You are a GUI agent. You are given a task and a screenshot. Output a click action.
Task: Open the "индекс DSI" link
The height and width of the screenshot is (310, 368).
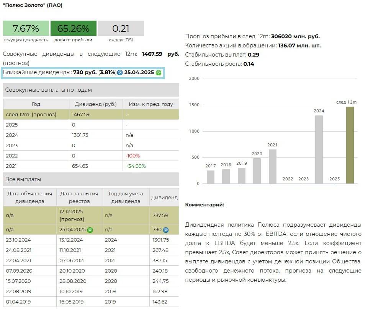point(121,40)
